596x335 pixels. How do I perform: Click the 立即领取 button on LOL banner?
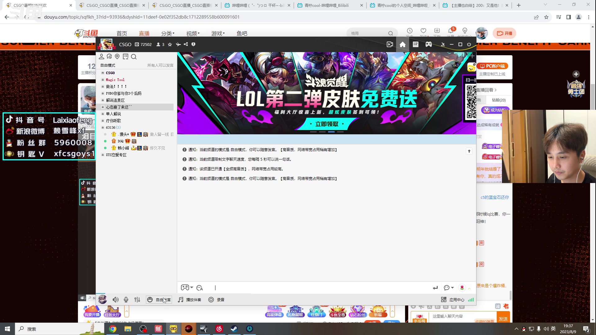click(327, 124)
